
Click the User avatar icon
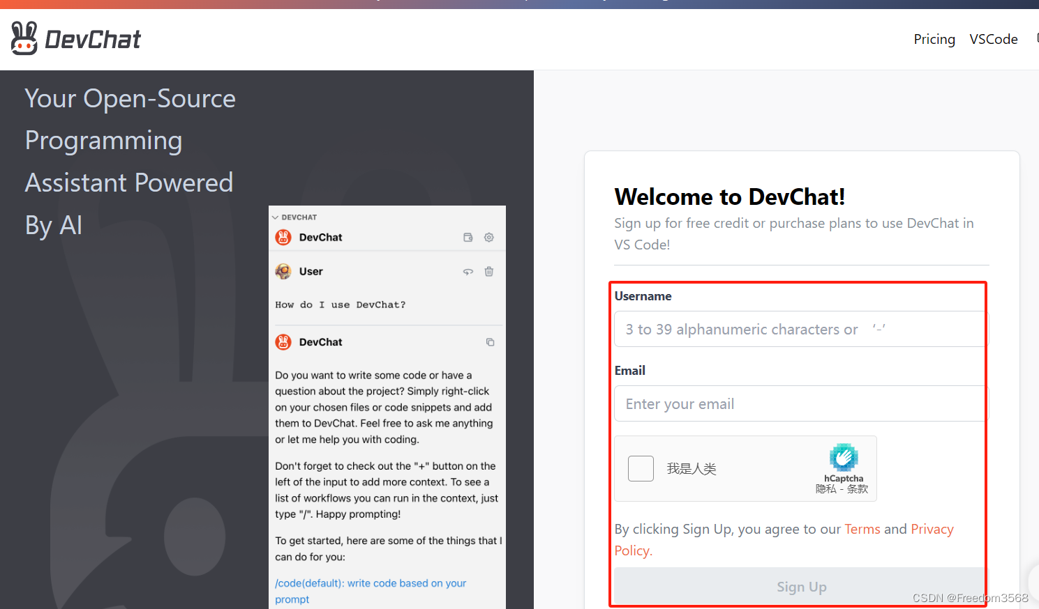click(283, 272)
